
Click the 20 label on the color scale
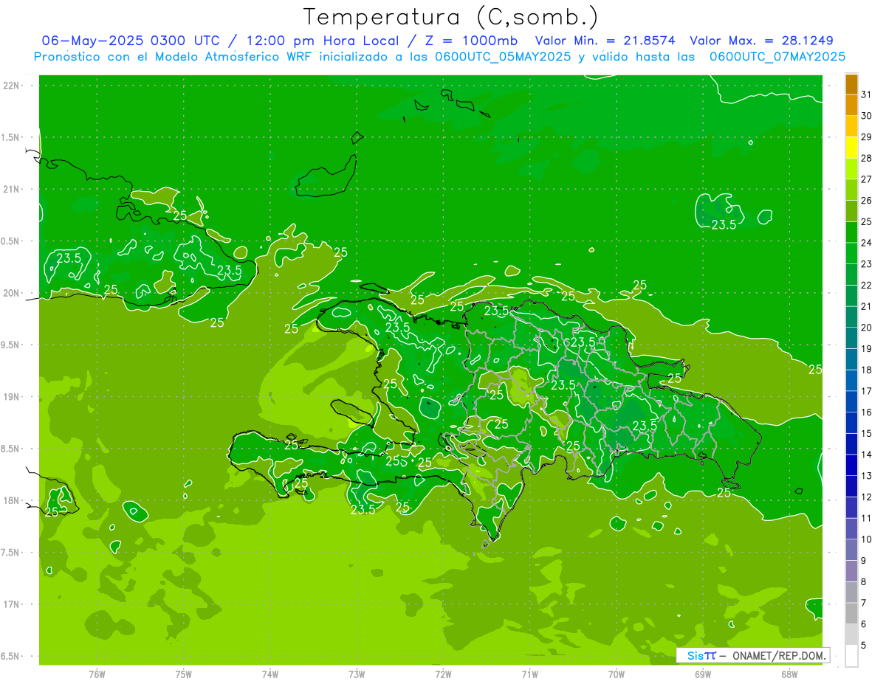[x=867, y=328]
